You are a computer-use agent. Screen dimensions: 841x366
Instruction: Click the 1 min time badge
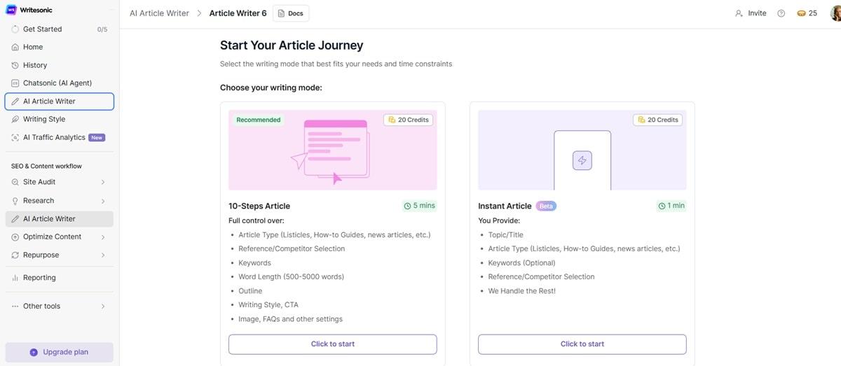pyautogui.click(x=671, y=206)
